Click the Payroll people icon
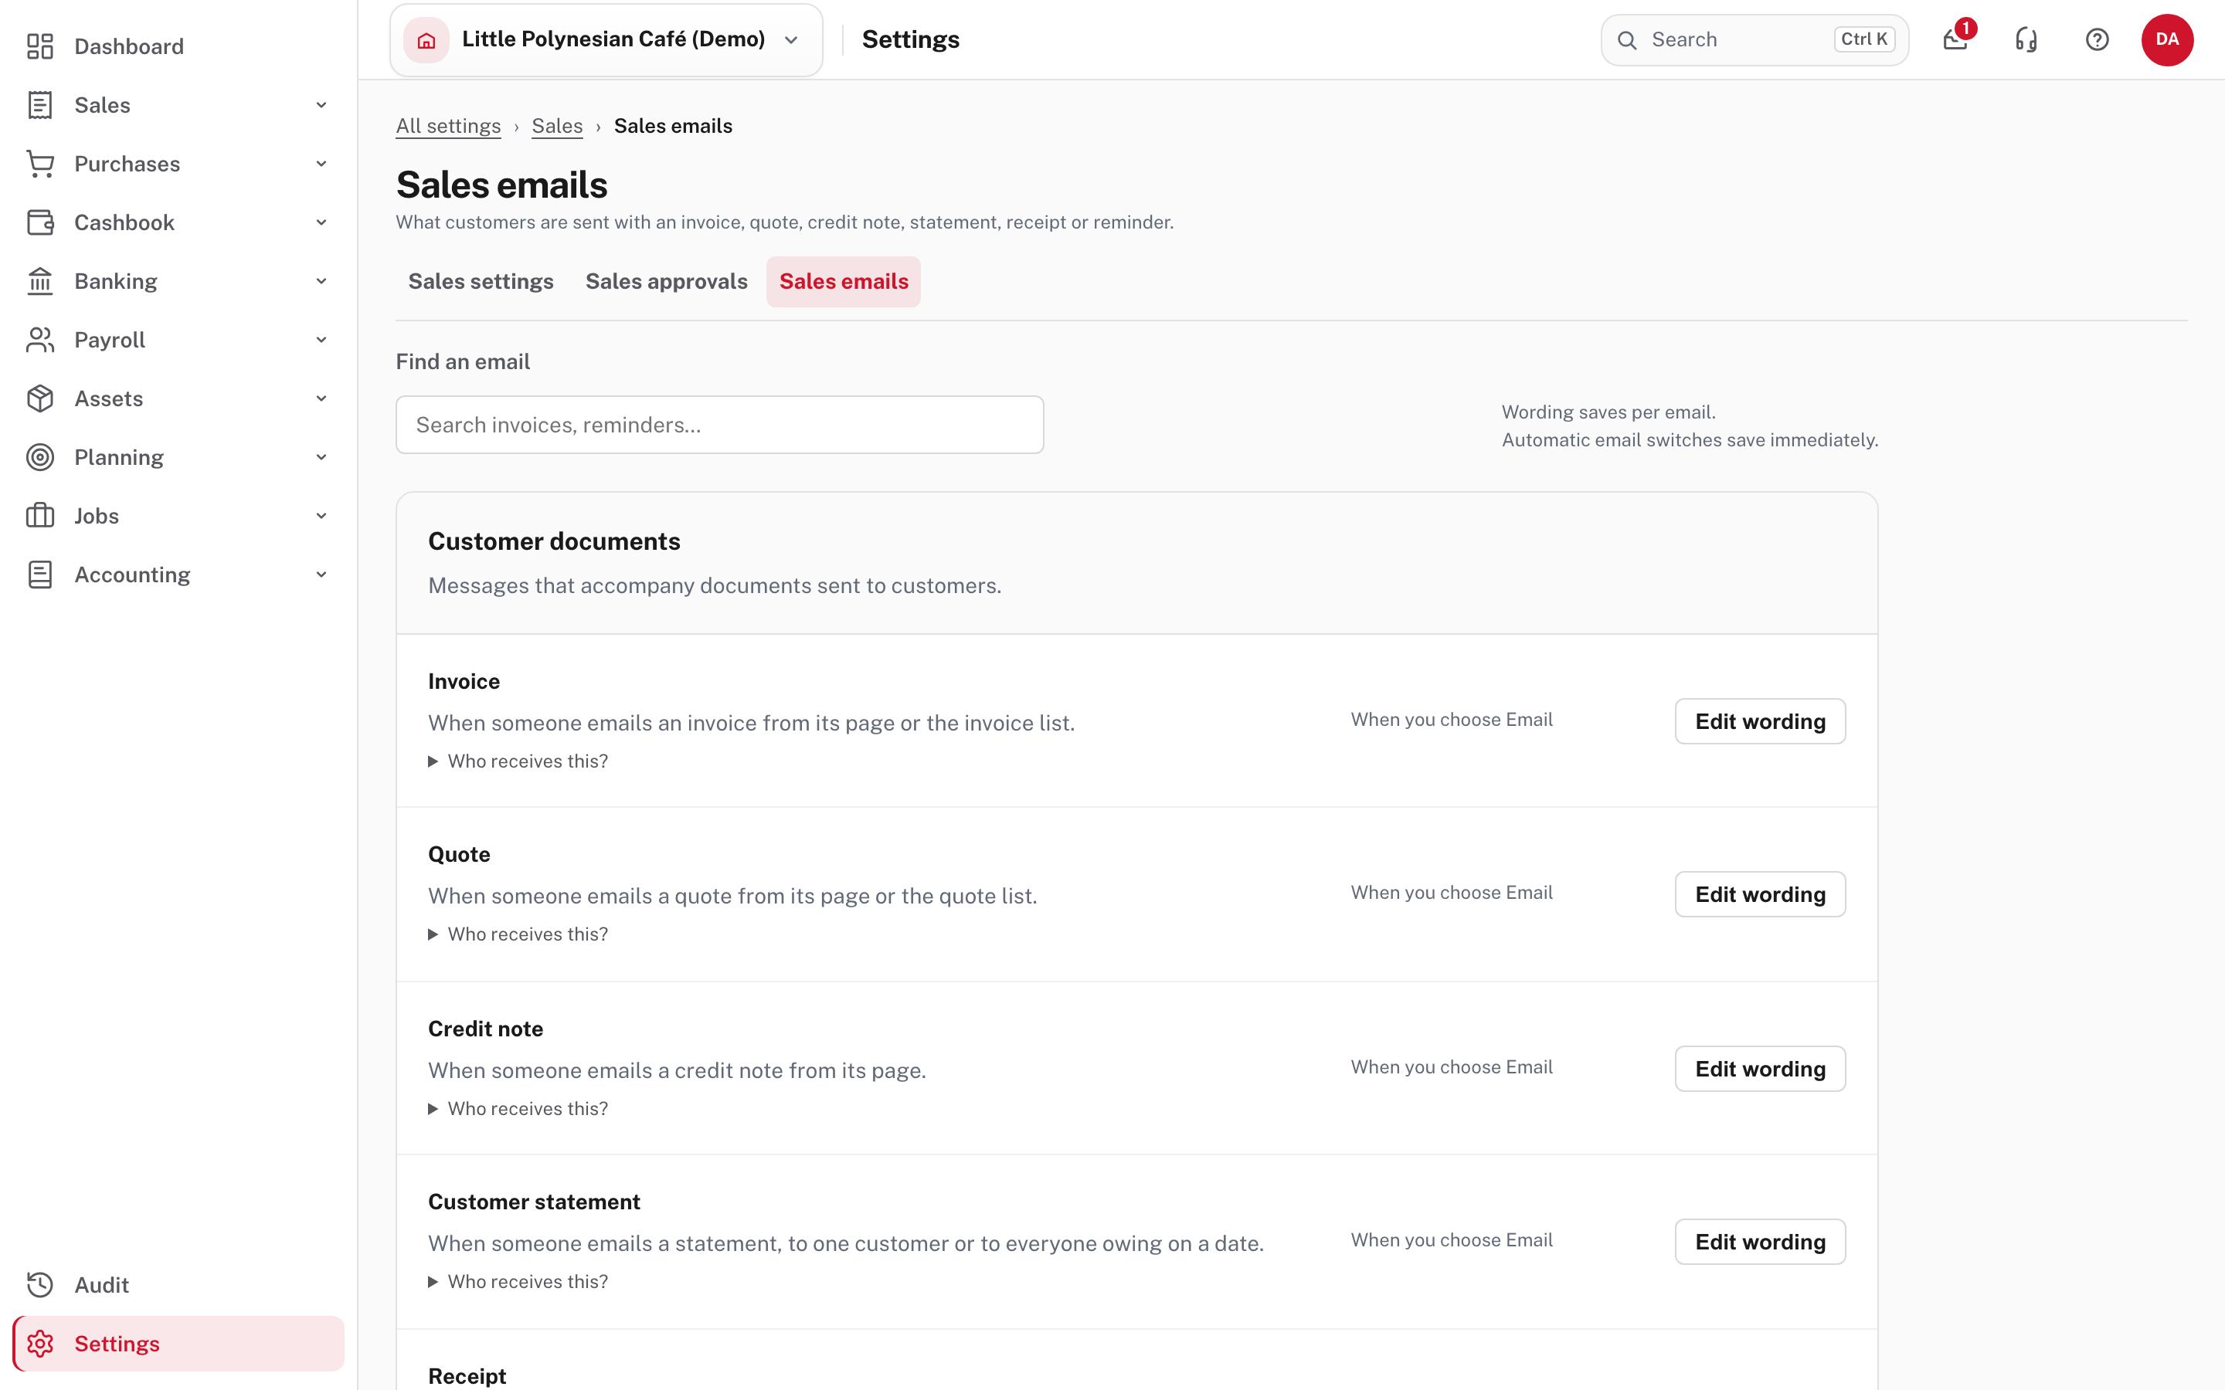Image resolution: width=2225 pixels, height=1390 pixels. 39,340
